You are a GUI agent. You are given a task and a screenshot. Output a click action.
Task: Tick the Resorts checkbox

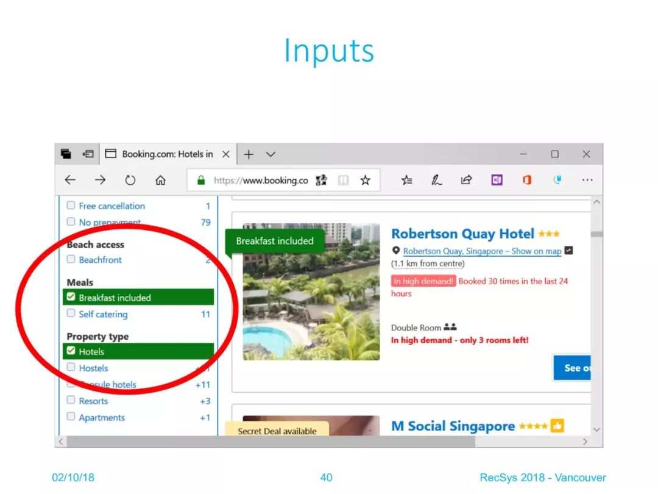pos(71,400)
